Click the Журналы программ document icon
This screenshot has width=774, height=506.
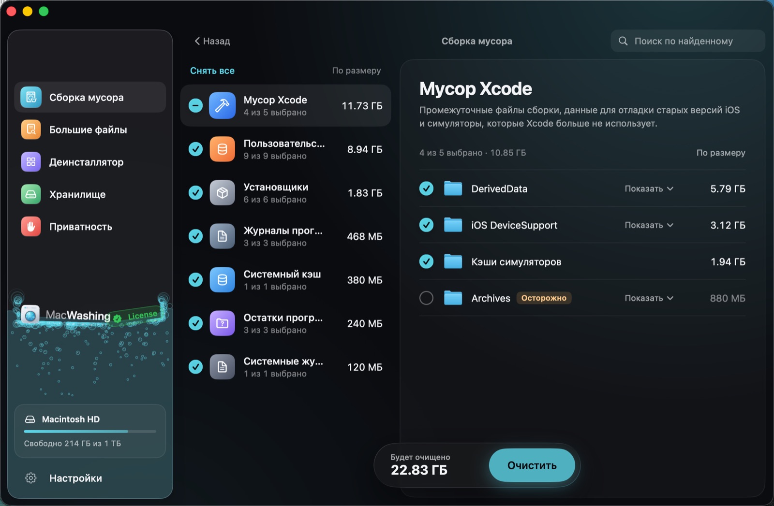pos(222,236)
